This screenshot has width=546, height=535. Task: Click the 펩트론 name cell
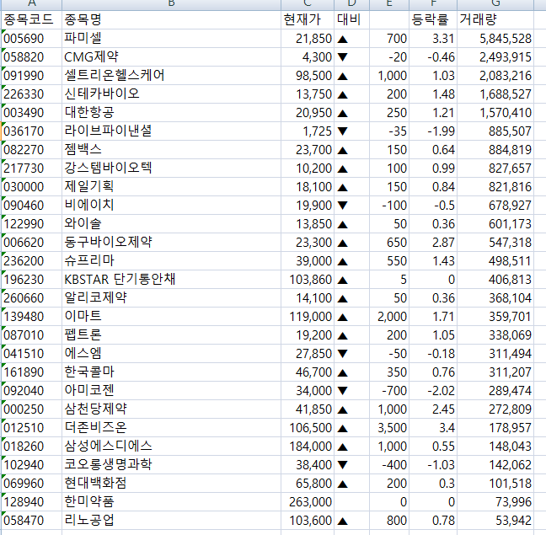pyautogui.click(x=171, y=334)
